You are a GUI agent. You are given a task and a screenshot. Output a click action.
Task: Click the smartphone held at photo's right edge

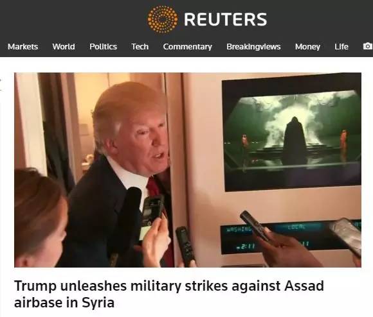[x=346, y=237]
